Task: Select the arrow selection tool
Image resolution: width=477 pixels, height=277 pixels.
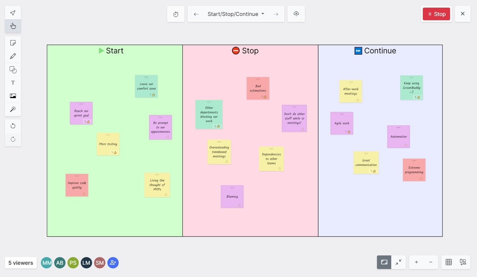Action: tap(13, 13)
